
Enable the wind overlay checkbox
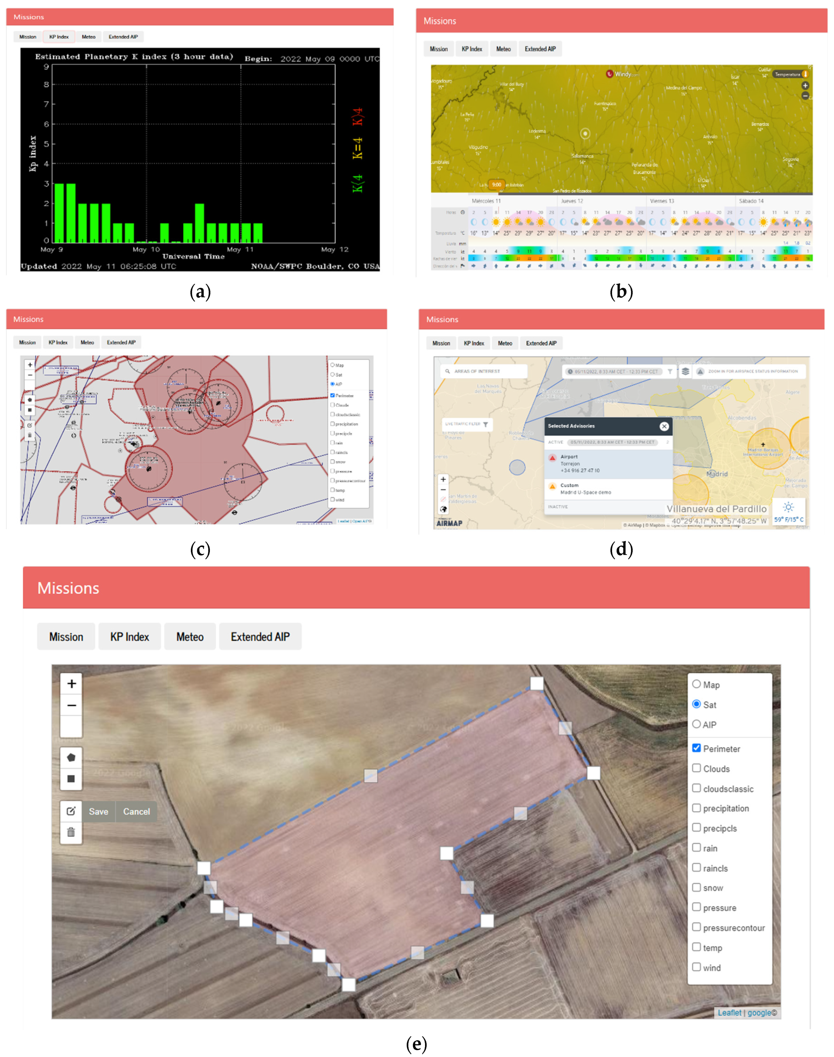pyautogui.click(x=696, y=967)
